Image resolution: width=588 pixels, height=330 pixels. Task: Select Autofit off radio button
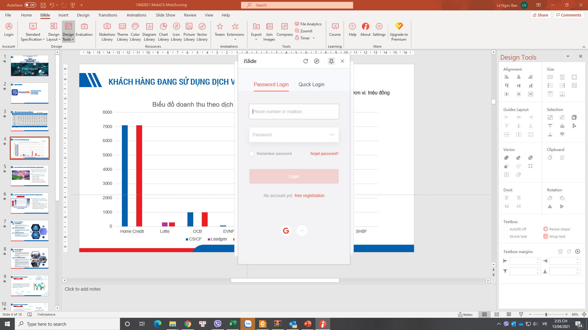[x=506, y=229]
